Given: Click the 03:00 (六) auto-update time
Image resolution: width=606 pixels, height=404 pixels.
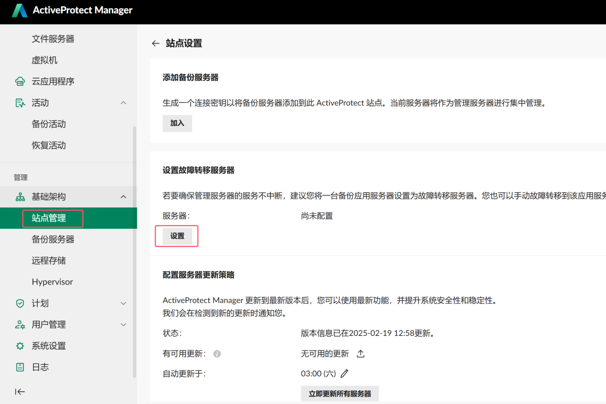Looking at the screenshot, I should 319,374.
